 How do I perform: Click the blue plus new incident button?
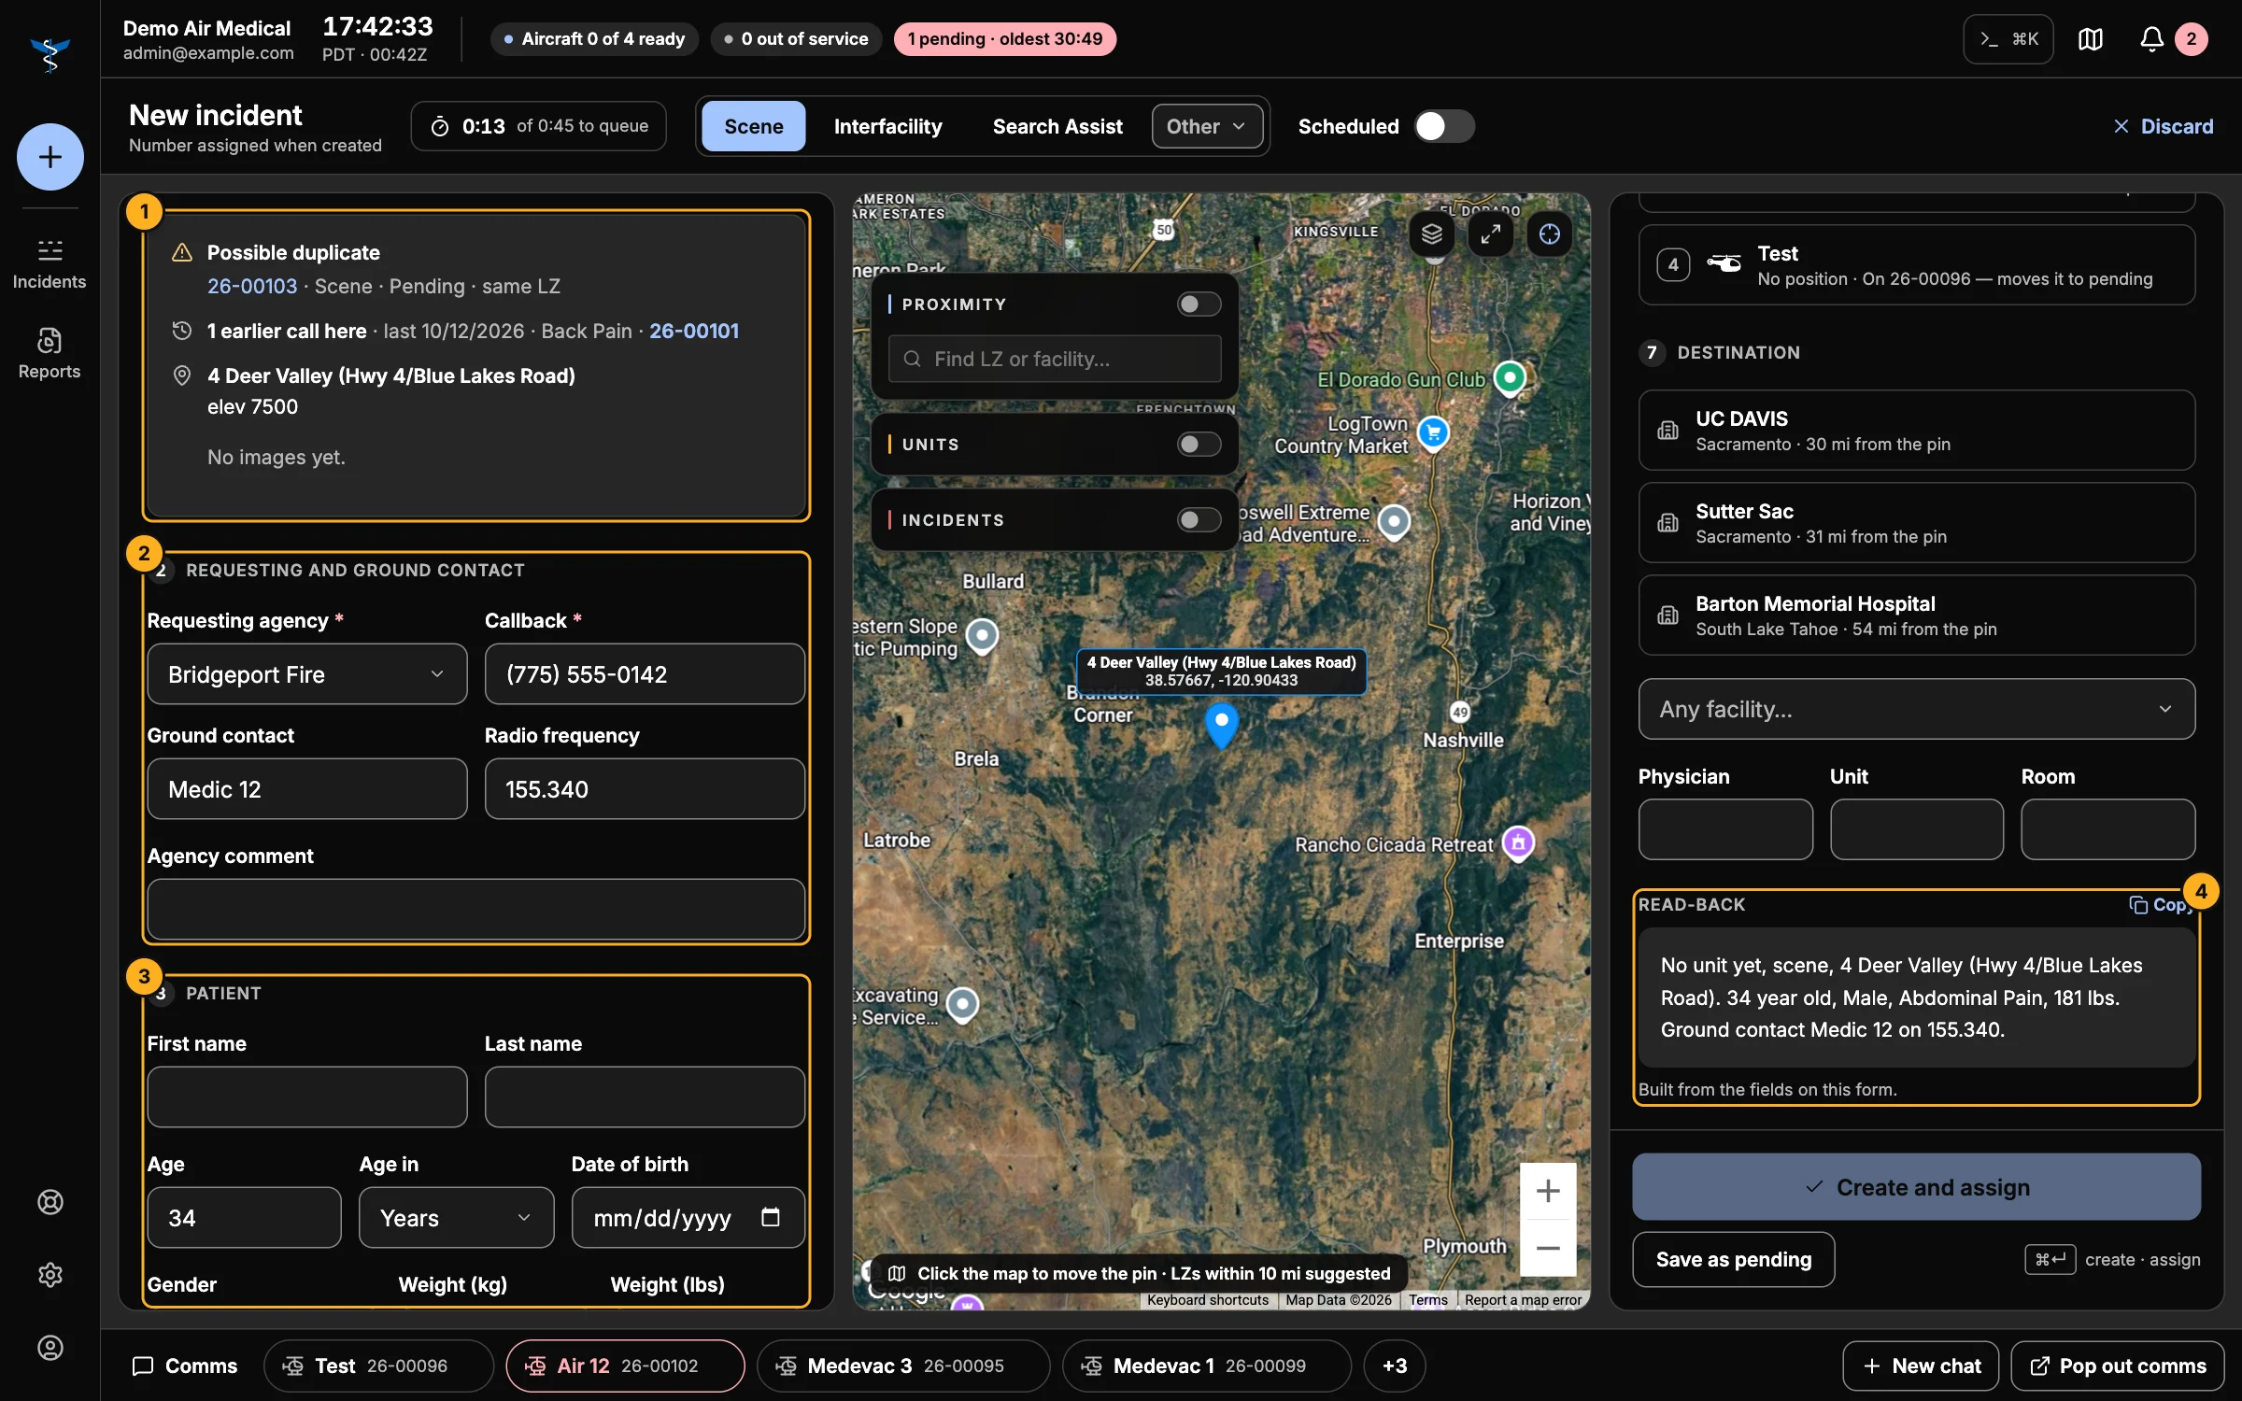click(50, 157)
